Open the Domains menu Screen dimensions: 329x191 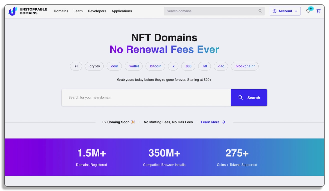[x=61, y=11]
